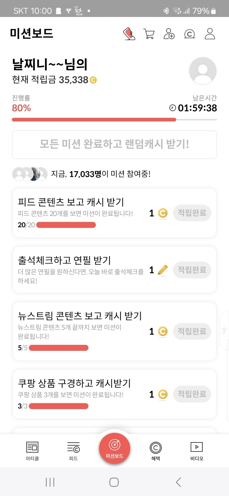Tap 적립완료 for 출석체크 mission
This screenshot has width=229, height=496.
(192, 270)
